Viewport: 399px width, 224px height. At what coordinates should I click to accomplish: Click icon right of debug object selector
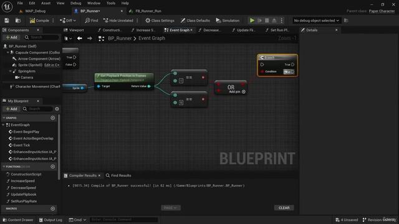[x=346, y=21]
